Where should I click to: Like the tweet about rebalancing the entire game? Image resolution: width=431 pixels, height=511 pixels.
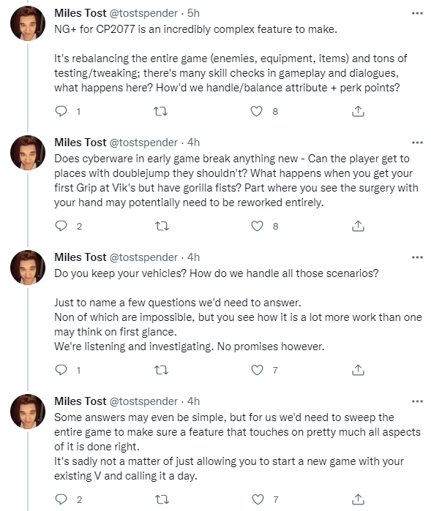tap(256, 111)
